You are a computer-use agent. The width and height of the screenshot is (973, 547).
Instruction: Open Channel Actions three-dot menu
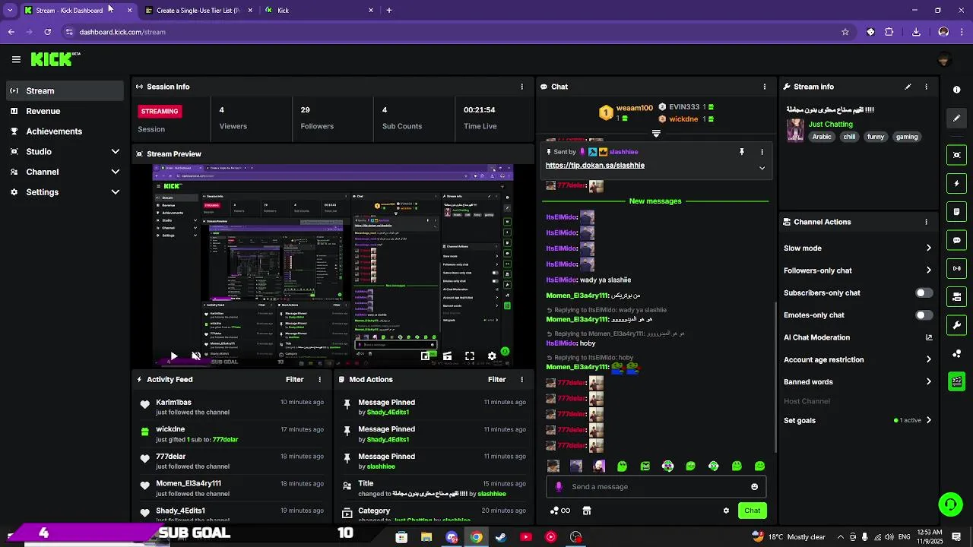pos(926,222)
